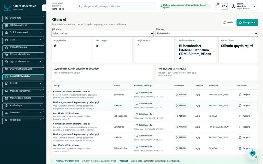The width and height of the screenshot is (263, 164).
Task: Select Korporativ Modullar menu item
Action: click(23, 77)
